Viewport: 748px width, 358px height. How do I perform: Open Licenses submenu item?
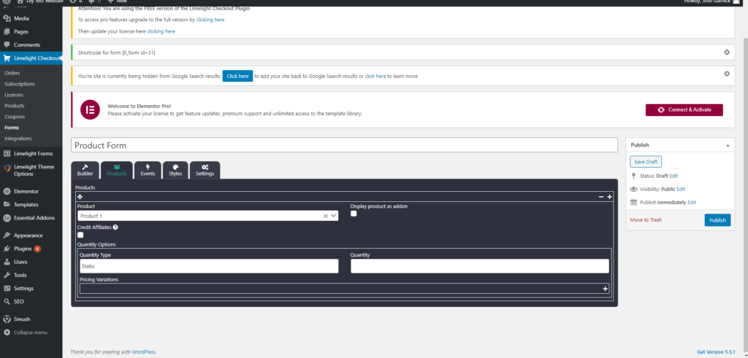click(x=14, y=95)
